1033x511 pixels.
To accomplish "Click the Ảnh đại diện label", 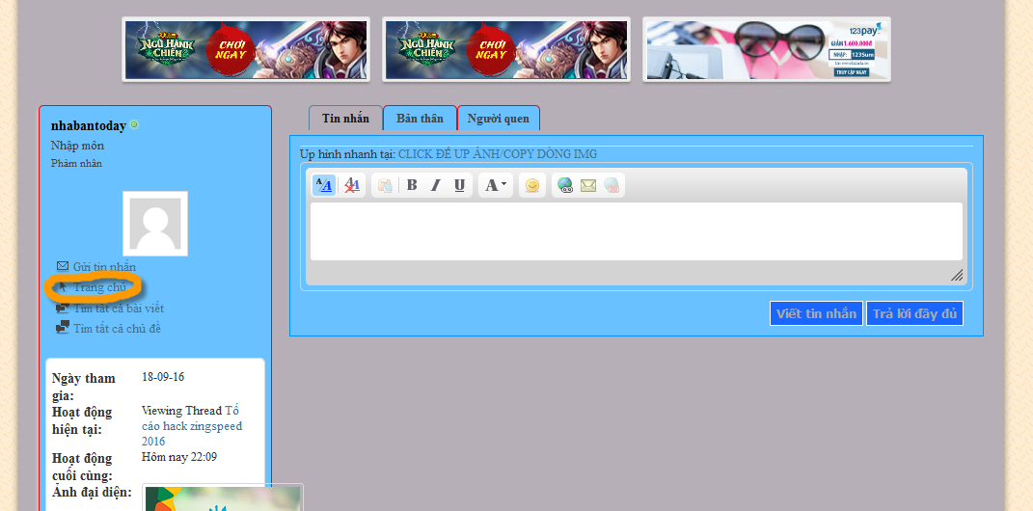I will point(93,492).
